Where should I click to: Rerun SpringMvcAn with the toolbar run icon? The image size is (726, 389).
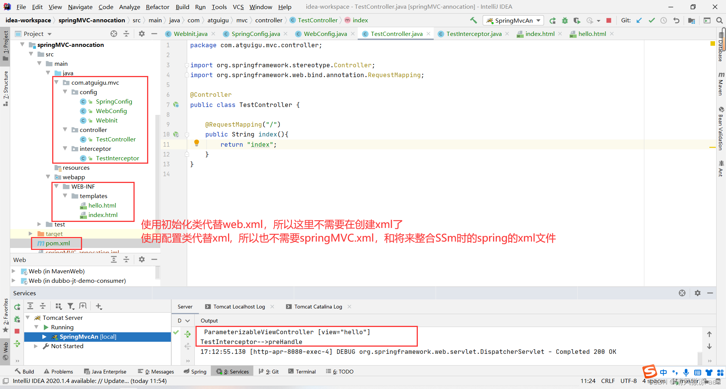(x=552, y=20)
